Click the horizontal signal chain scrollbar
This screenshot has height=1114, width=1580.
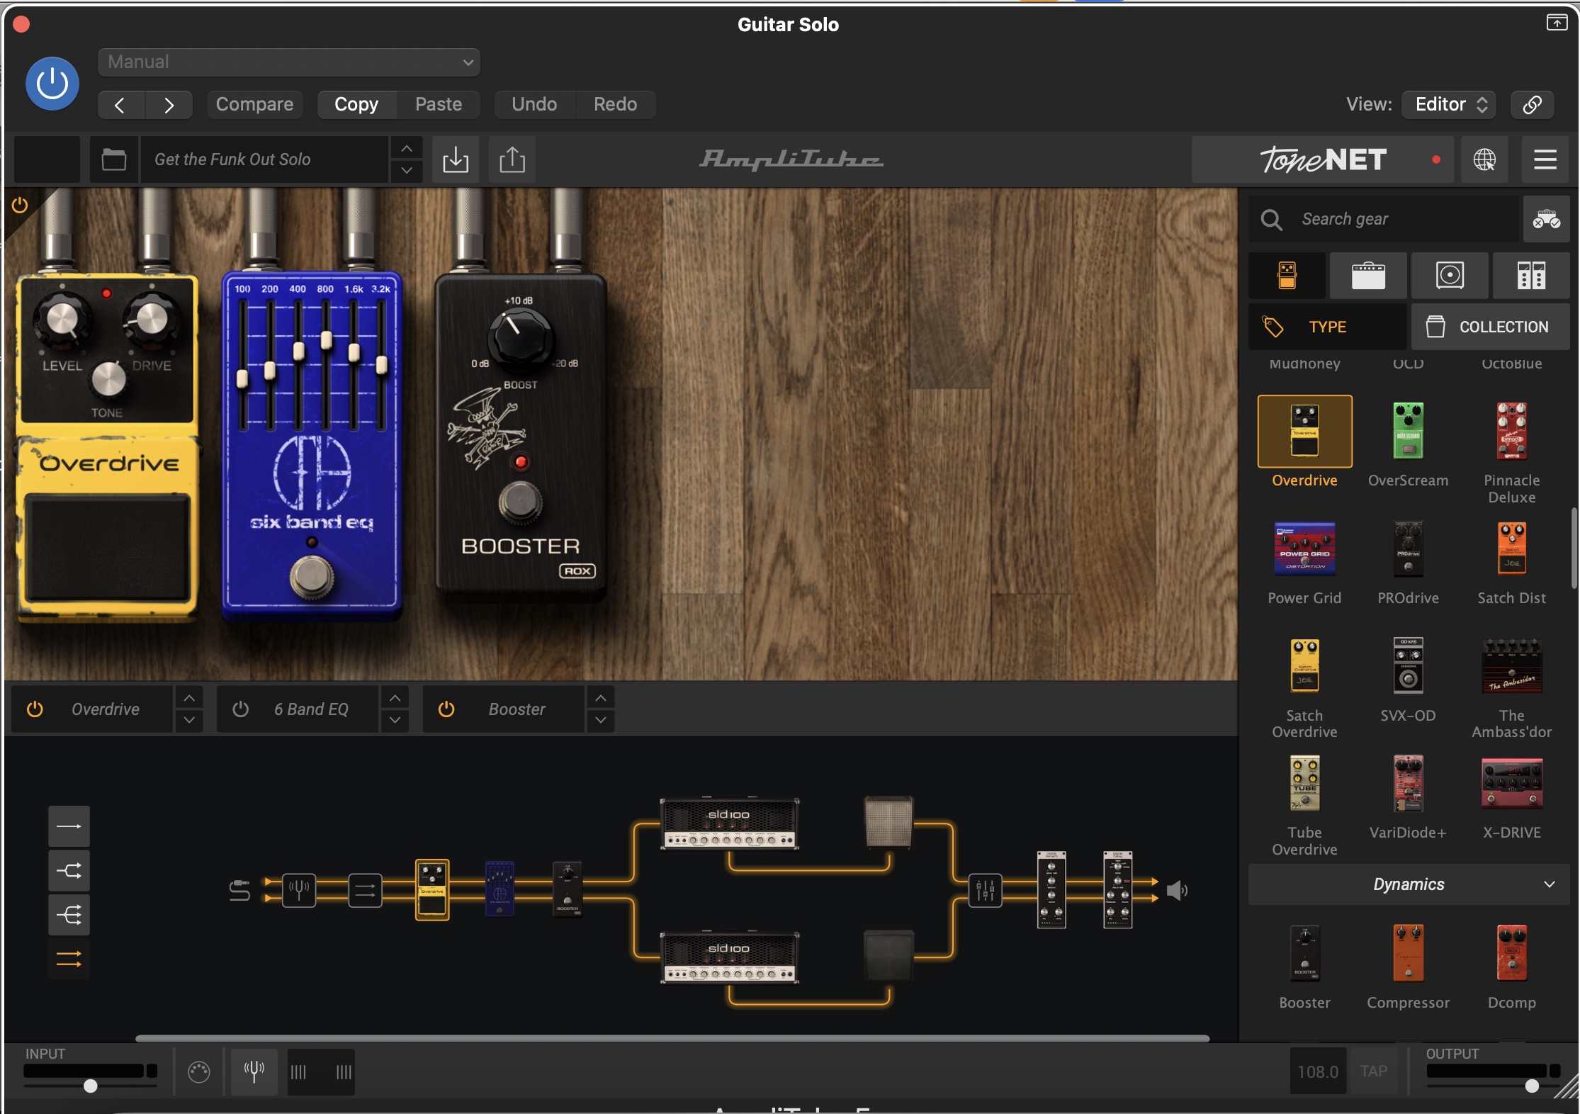coord(672,1038)
